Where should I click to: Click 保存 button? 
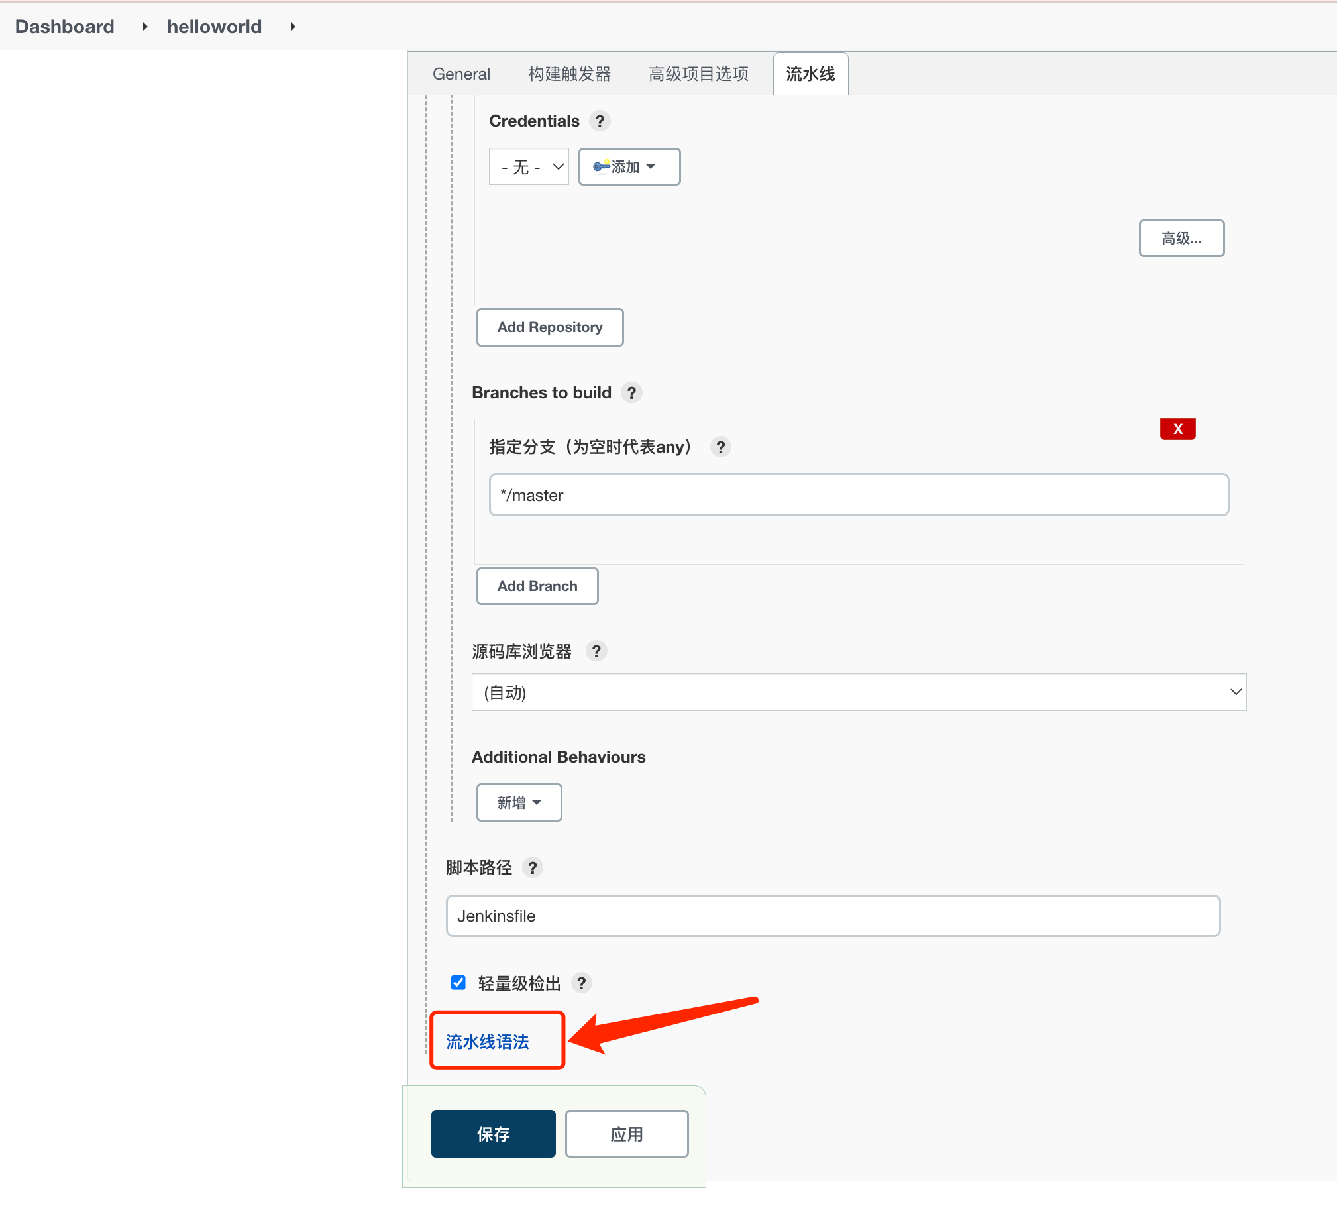click(494, 1134)
